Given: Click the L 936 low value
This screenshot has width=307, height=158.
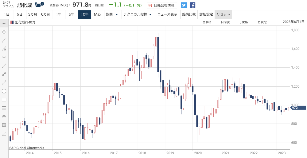Looking at the screenshot, I should tap(243, 22).
